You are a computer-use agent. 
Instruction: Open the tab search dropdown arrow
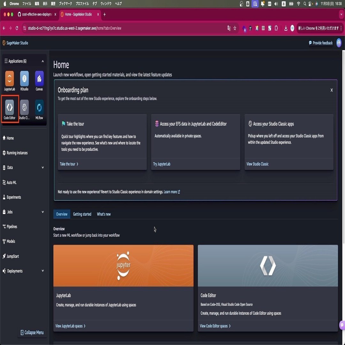[341, 14]
